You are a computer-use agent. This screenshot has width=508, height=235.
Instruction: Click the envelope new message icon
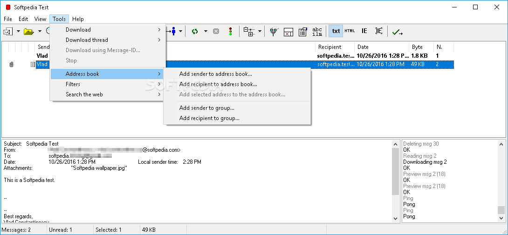(x=7, y=31)
